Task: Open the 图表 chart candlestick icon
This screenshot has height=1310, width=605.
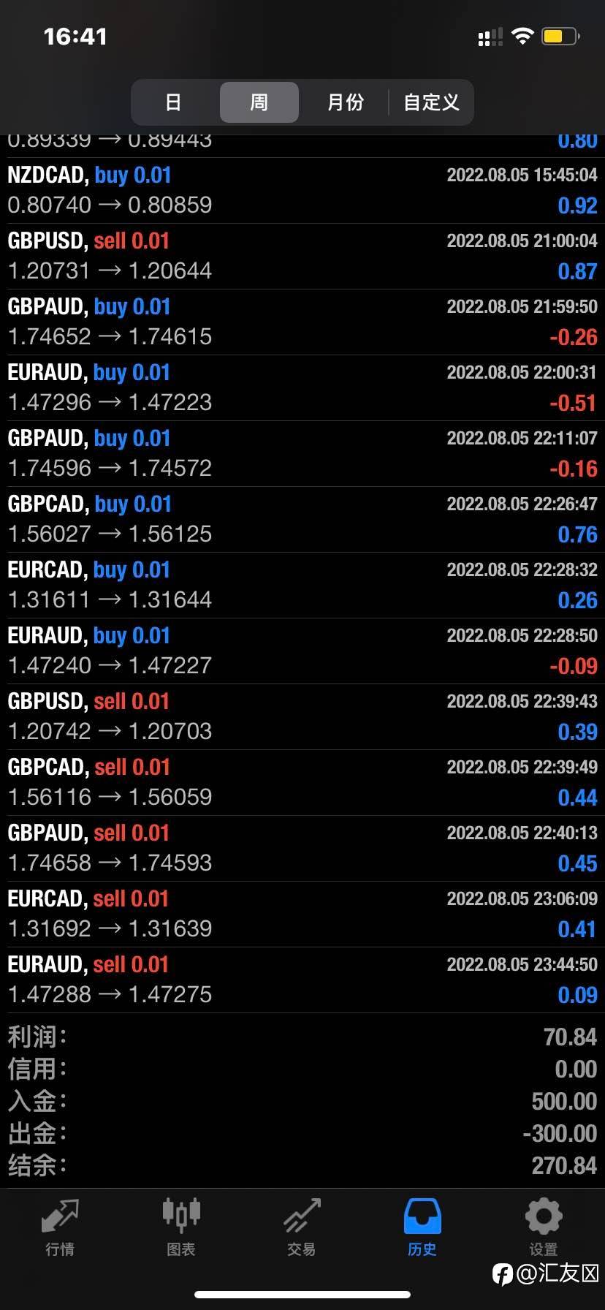Action: coord(180,1215)
